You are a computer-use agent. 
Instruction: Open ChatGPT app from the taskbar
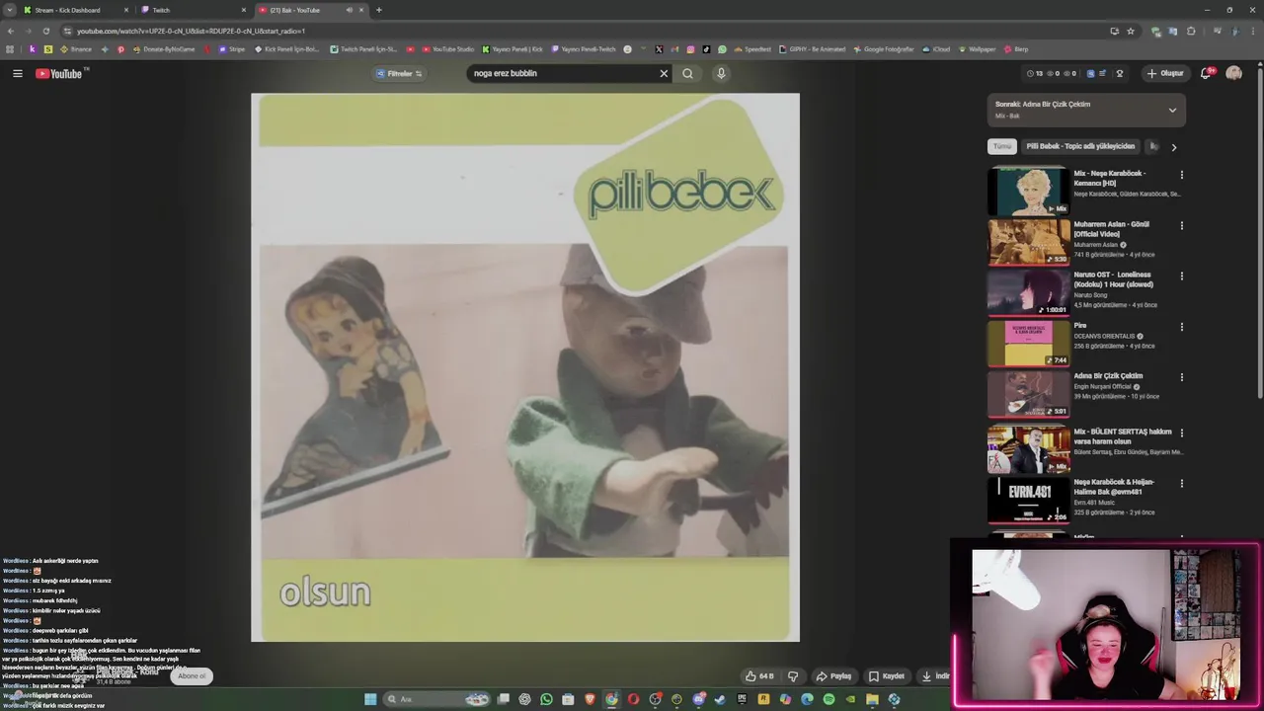[524, 699]
